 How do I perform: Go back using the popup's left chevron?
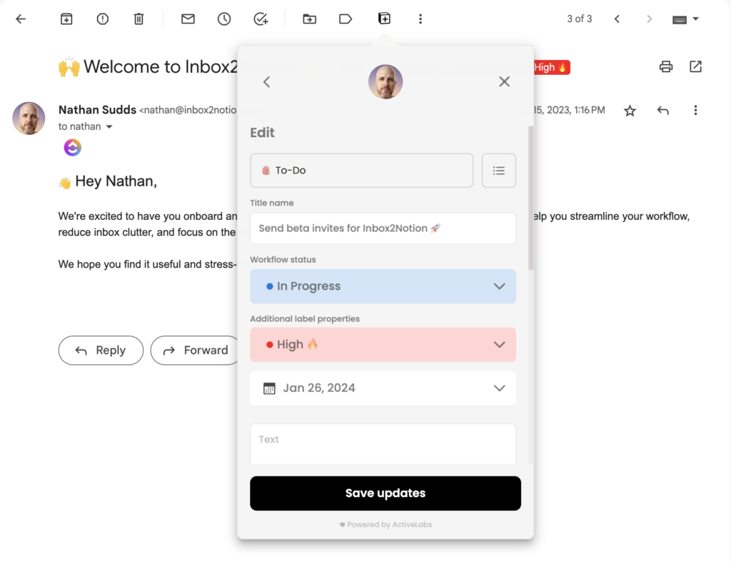tap(267, 82)
